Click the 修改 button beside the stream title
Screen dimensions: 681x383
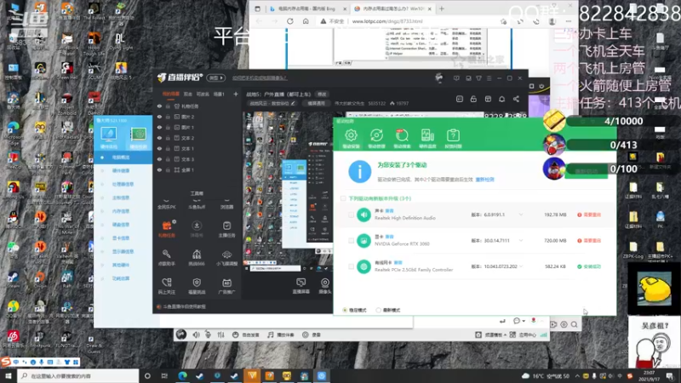pos(322,94)
